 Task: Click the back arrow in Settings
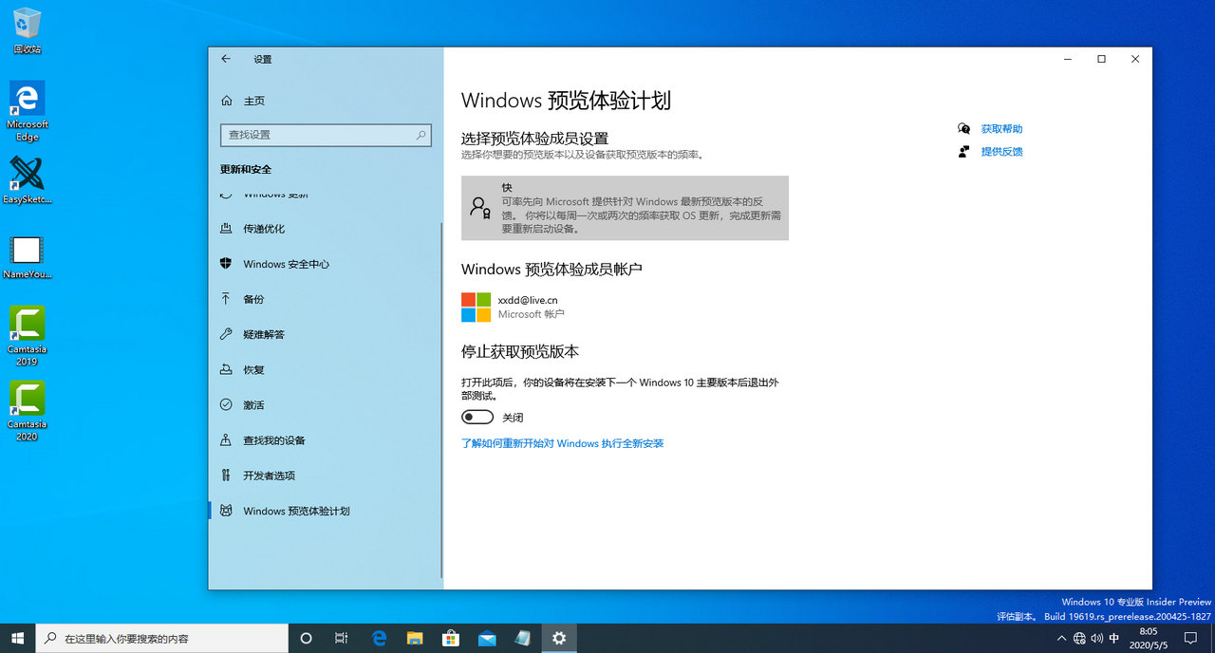(x=225, y=59)
